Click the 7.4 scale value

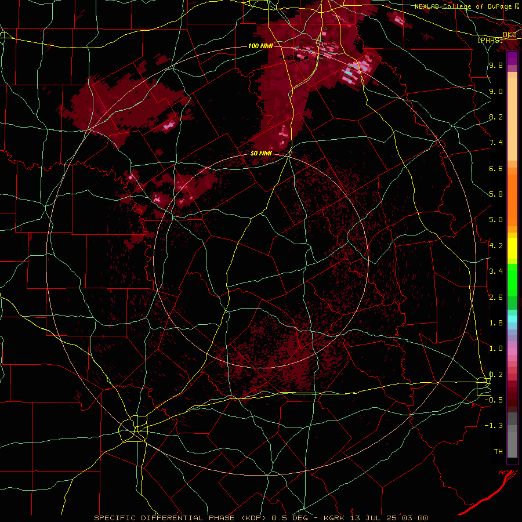click(496, 143)
